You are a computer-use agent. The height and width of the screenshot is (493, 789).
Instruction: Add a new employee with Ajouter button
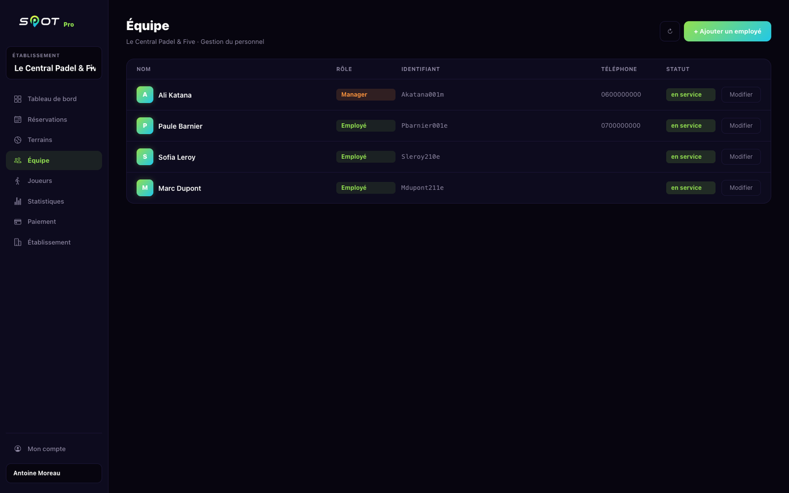point(727,31)
